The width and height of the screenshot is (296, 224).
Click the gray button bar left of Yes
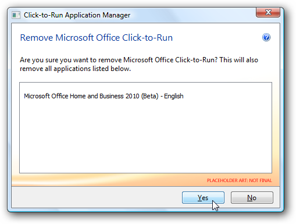[97, 197]
